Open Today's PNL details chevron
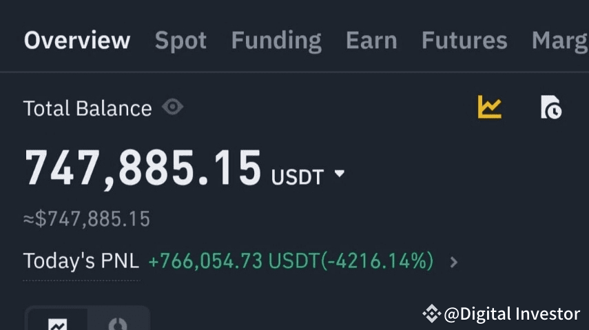Image resolution: width=589 pixels, height=330 pixels. 454,262
